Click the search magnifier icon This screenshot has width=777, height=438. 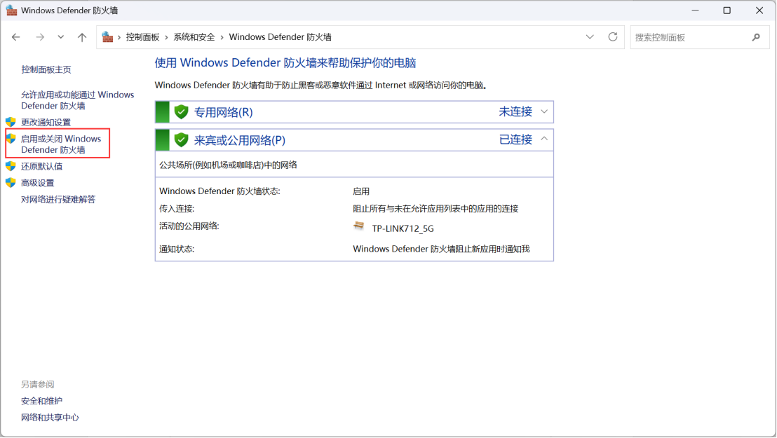pos(756,37)
